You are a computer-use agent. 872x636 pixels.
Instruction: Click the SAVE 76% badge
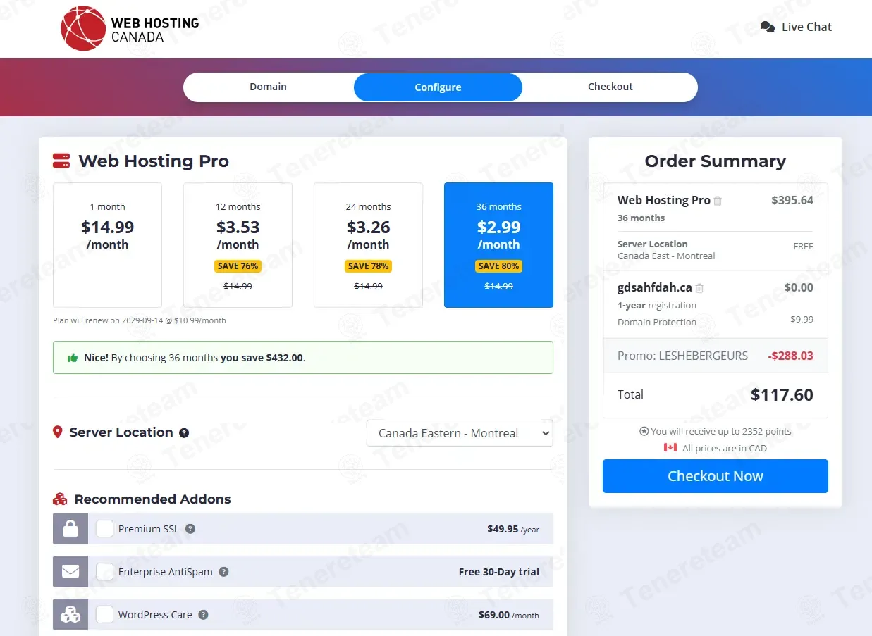click(x=238, y=266)
